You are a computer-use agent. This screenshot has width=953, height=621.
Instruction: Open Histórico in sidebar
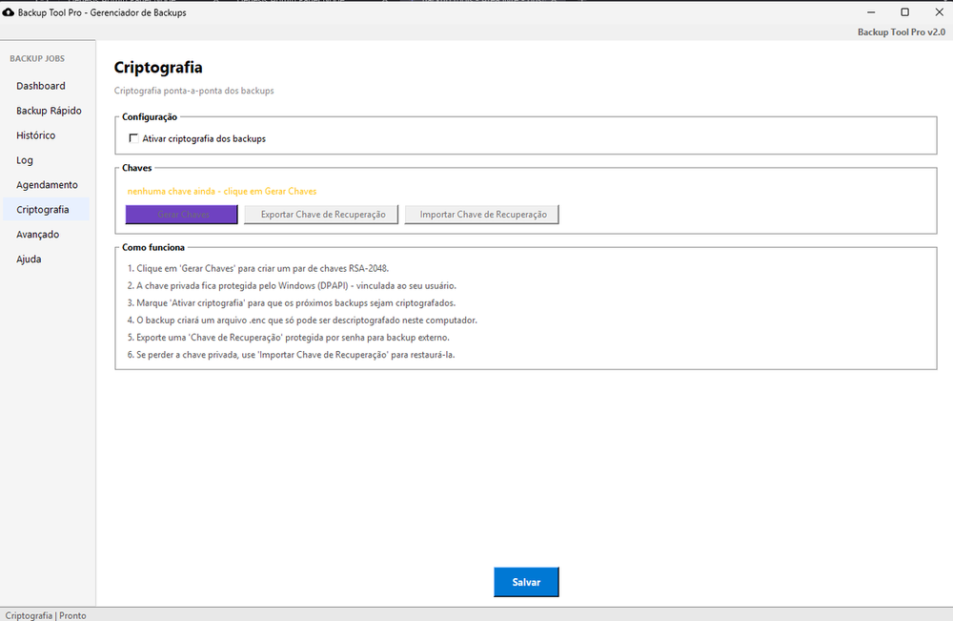pos(36,135)
